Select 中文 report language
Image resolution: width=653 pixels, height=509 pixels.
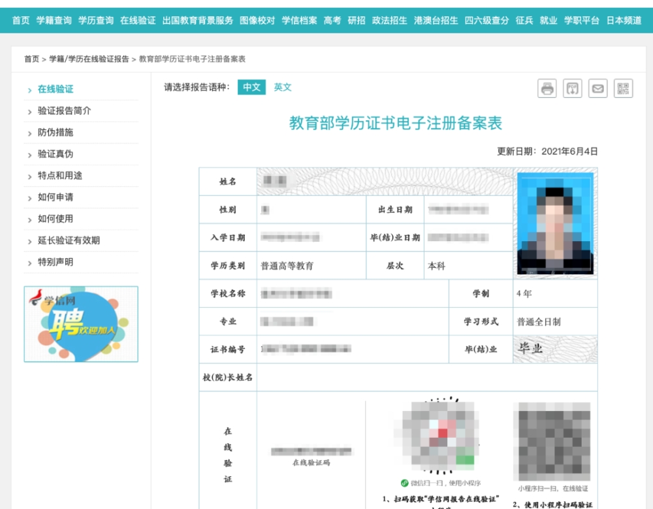251,87
